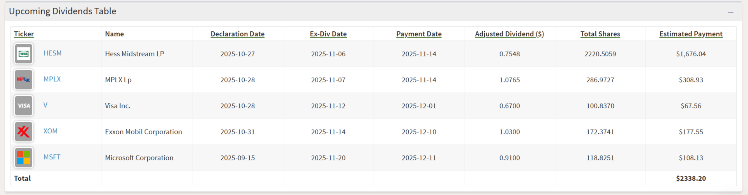The height and width of the screenshot is (195, 748).
Task: Sort table by Payment Date header
Action: [x=419, y=34]
